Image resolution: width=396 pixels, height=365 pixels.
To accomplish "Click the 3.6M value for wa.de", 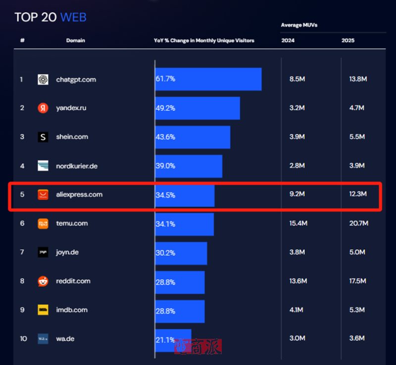I will click(357, 338).
